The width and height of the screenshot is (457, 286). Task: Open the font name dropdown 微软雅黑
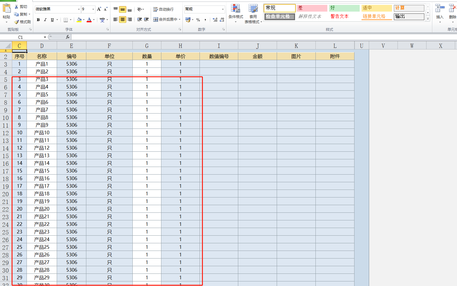[79, 9]
